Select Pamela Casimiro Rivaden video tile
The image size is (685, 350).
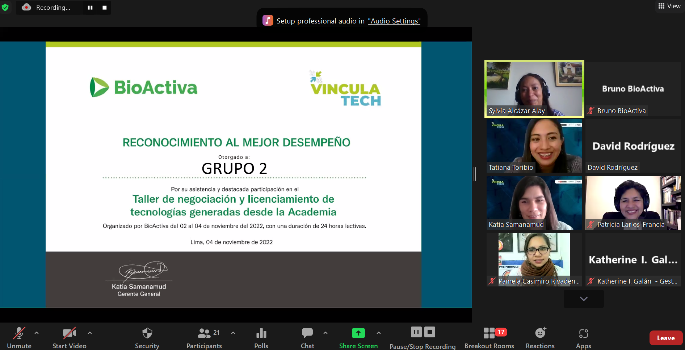tap(534, 260)
